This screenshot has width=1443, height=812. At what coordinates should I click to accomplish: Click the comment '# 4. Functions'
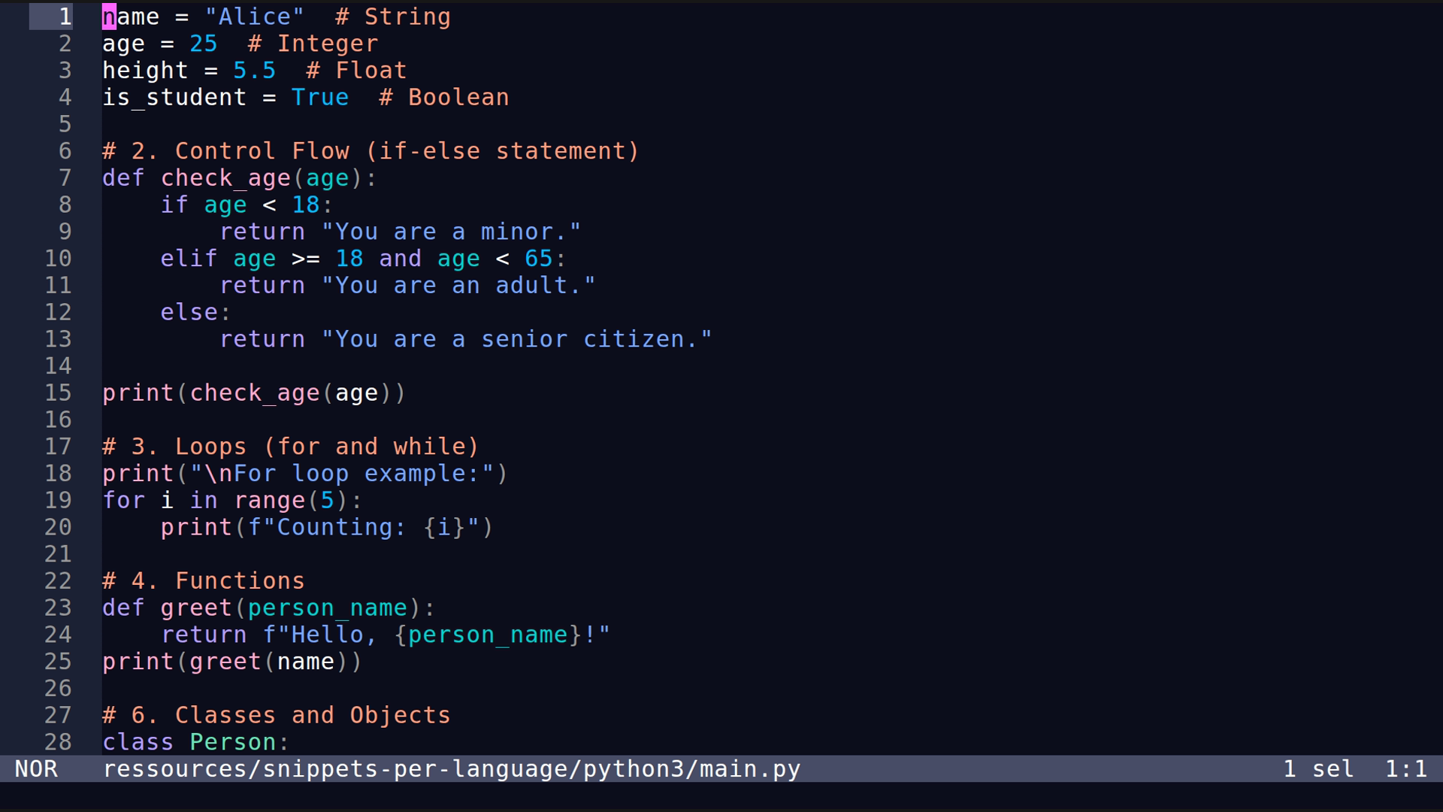coord(203,580)
